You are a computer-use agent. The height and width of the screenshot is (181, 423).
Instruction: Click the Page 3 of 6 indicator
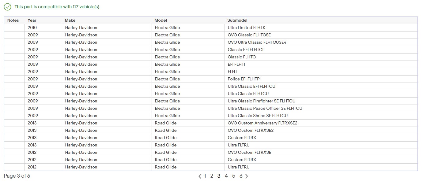coord(17,176)
